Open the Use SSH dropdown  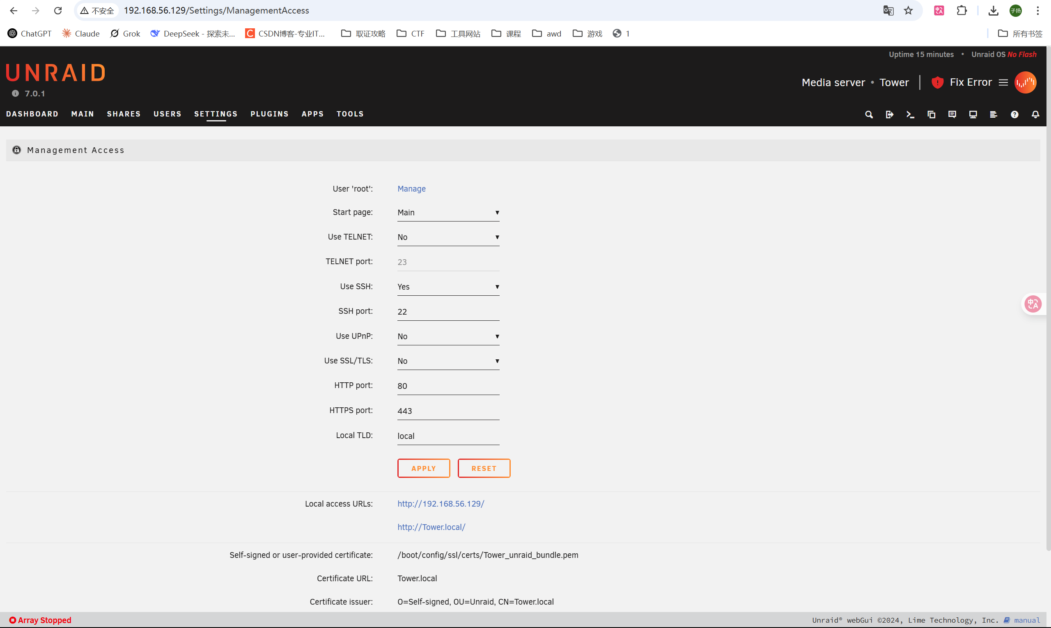point(448,287)
